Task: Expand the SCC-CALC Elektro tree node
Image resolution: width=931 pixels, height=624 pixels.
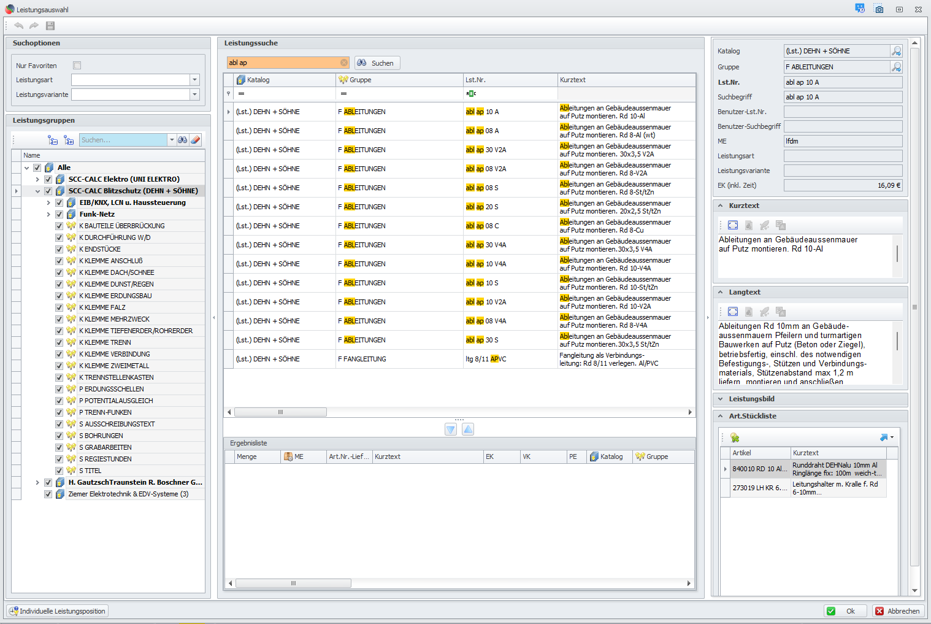Action: [37, 179]
